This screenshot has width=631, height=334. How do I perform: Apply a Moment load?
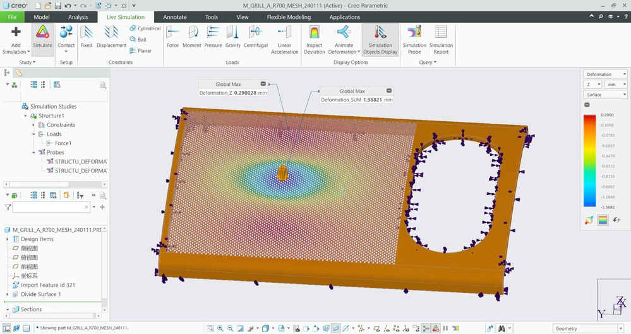tap(192, 37)
